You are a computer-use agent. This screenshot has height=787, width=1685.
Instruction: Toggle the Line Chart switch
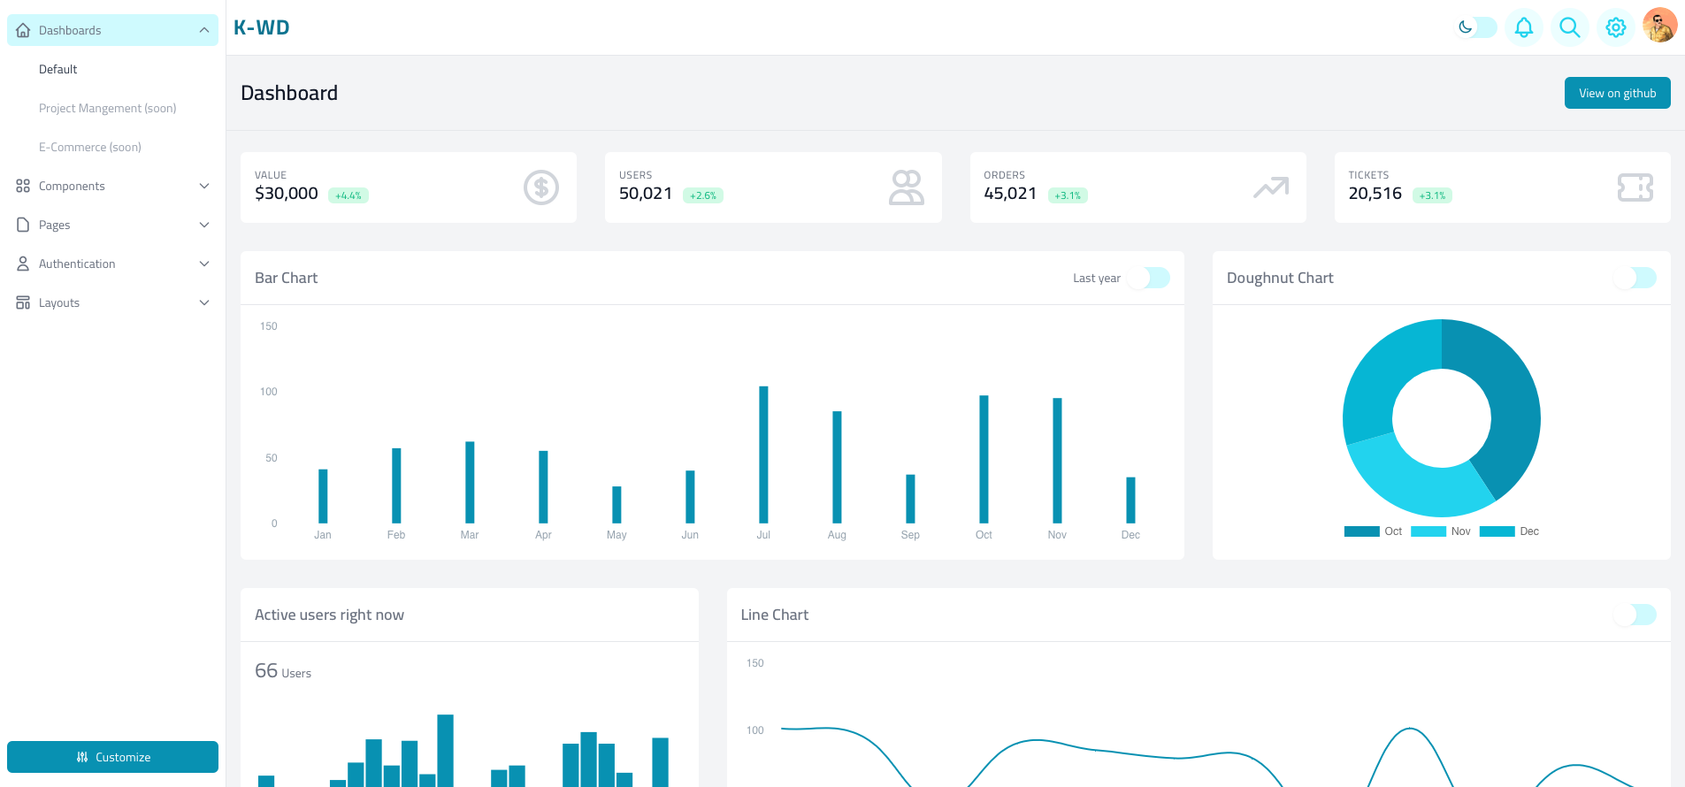click(x=1635, y=615)
